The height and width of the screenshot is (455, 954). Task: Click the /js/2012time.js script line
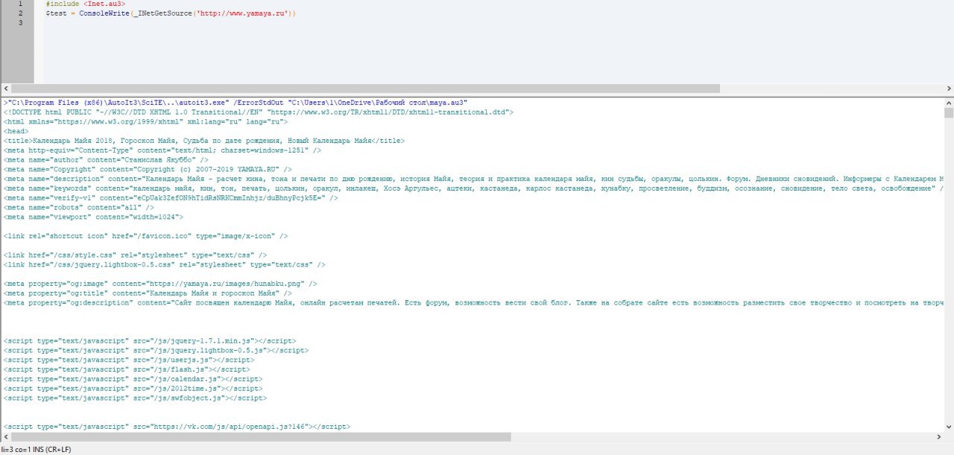pos(133,389)
